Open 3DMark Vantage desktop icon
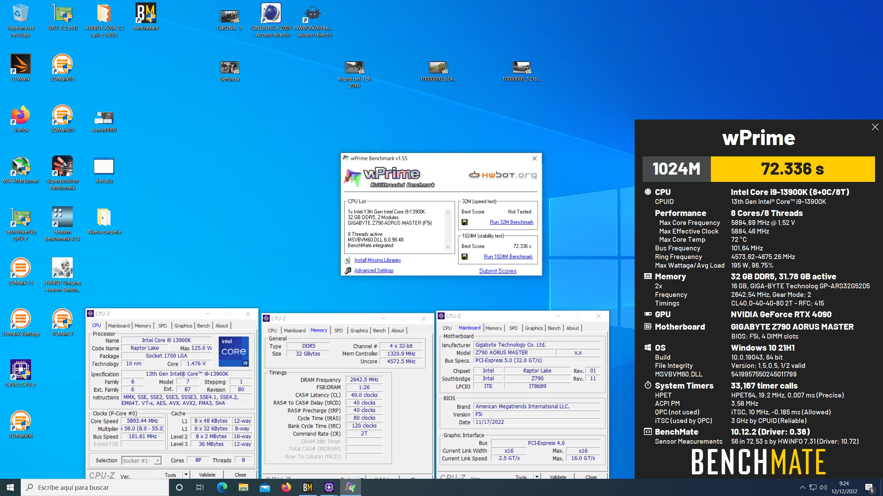This screenshot has width=883, height=496. (21, 322)
